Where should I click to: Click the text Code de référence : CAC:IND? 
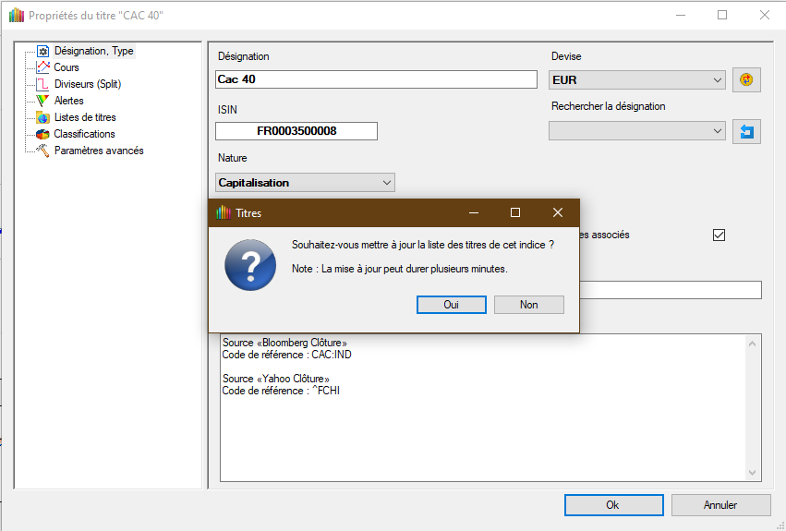click(x=286, y=355)
